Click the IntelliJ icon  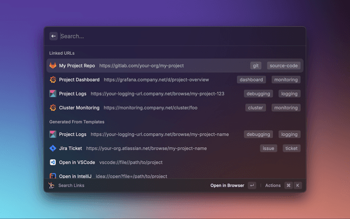tap(52, 176)
